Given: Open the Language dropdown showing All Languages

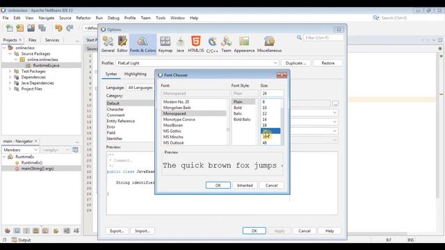Looking at the screenshot, I should point(141,87).
